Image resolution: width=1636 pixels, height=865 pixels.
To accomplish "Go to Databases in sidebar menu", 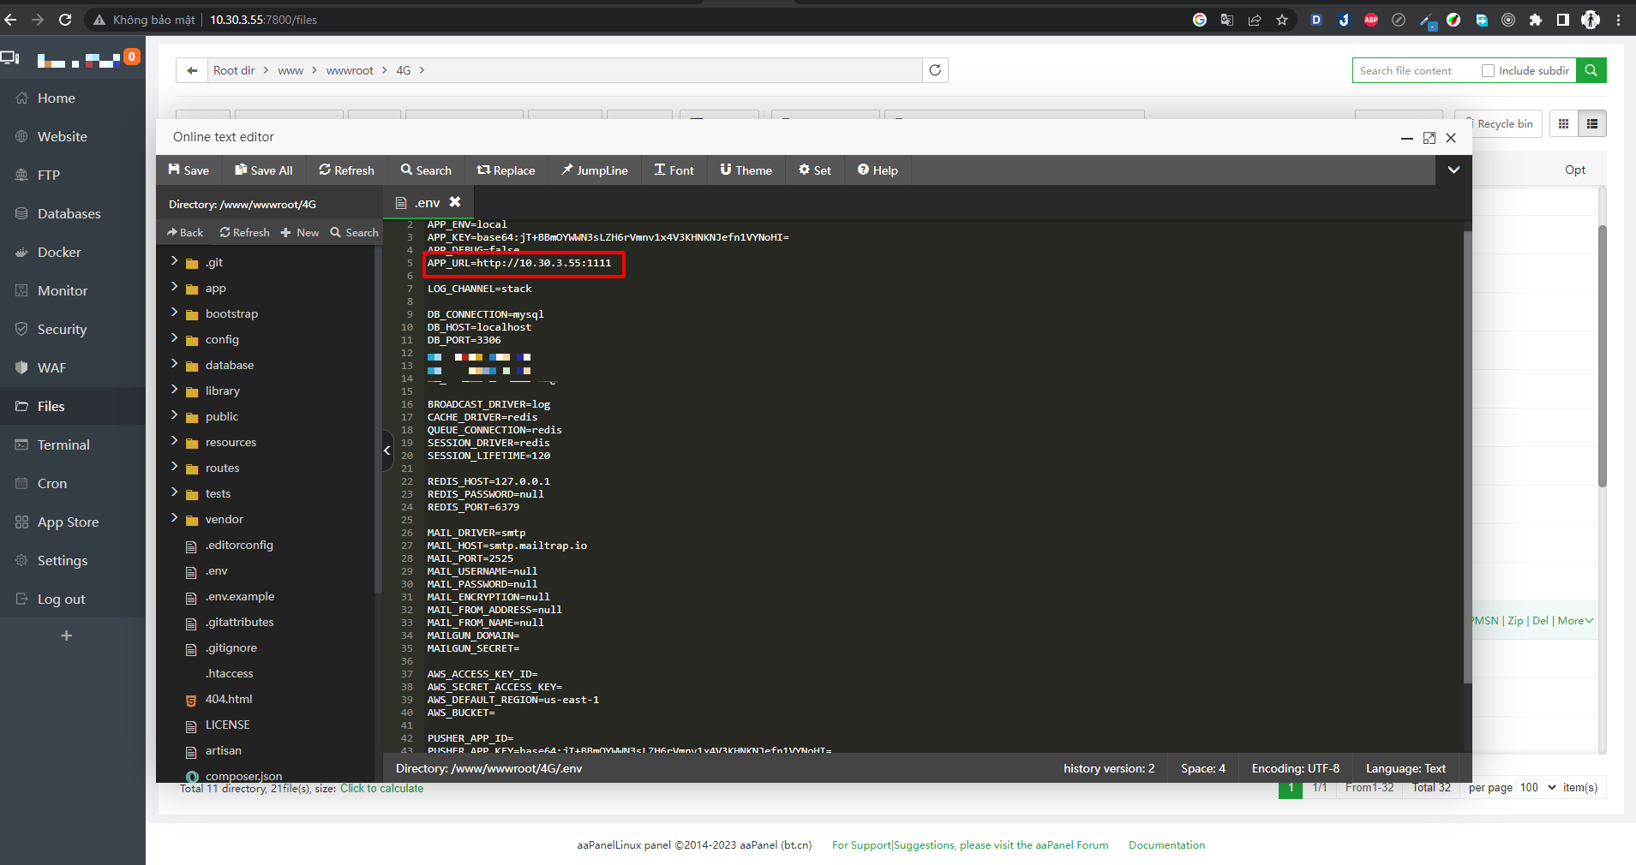I will [69, 213].
